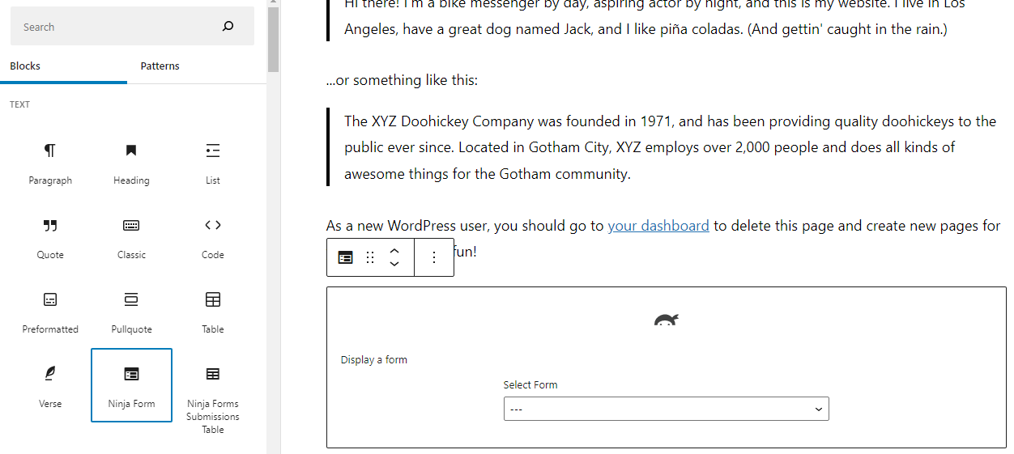Switch to the Blocks tab
The width and height of the screenshot is (1014, 454).
click(x=25, y=66)
